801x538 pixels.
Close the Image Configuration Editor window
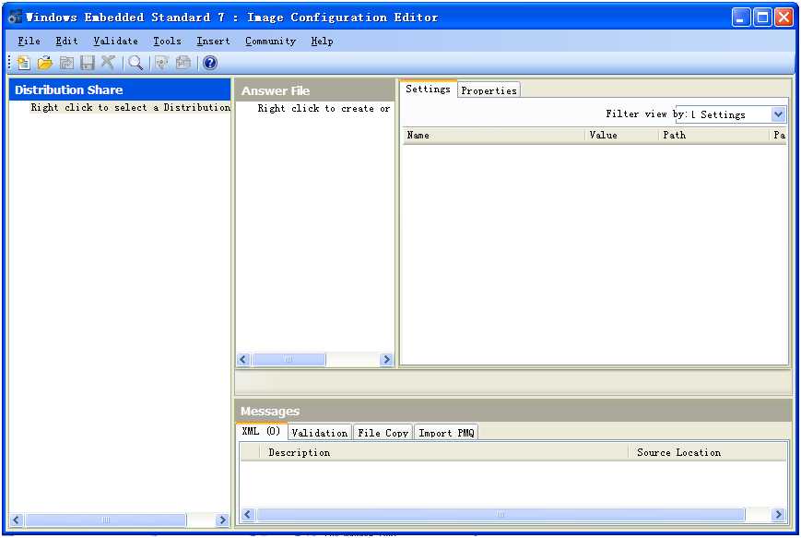(783, 18)
